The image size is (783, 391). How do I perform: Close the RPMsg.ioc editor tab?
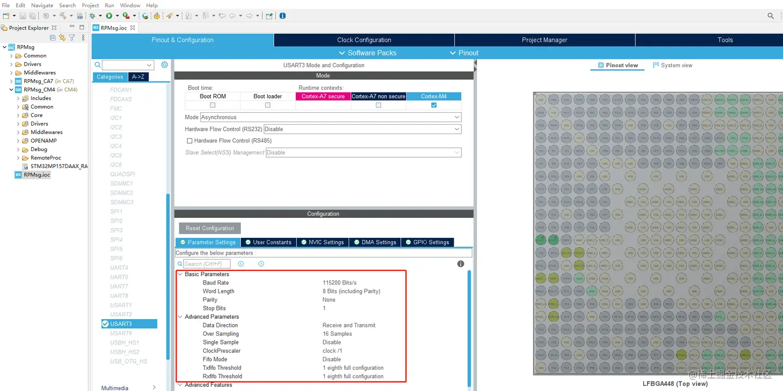[x=133, y=28]
